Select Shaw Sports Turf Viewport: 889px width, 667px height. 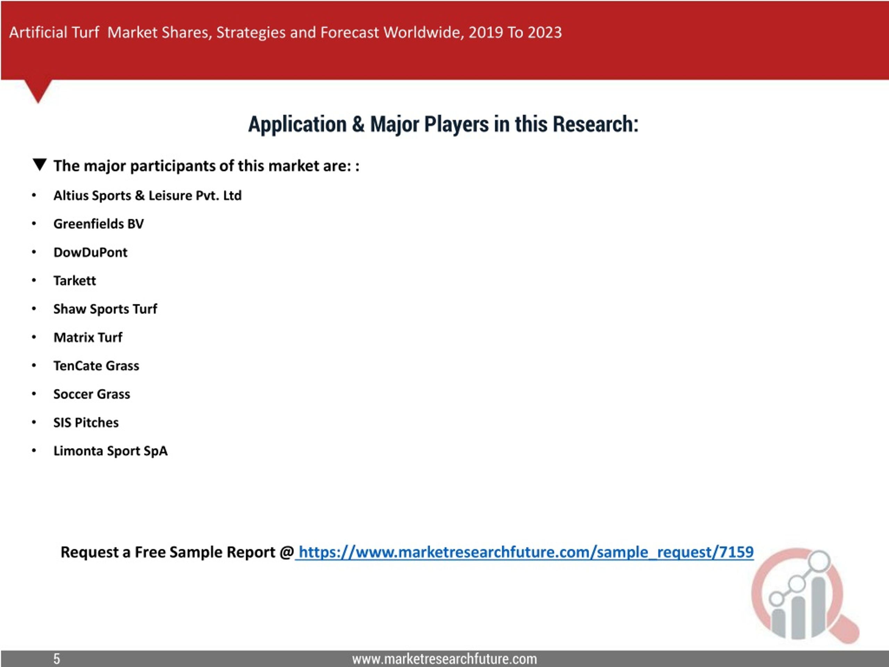[105, 309]
